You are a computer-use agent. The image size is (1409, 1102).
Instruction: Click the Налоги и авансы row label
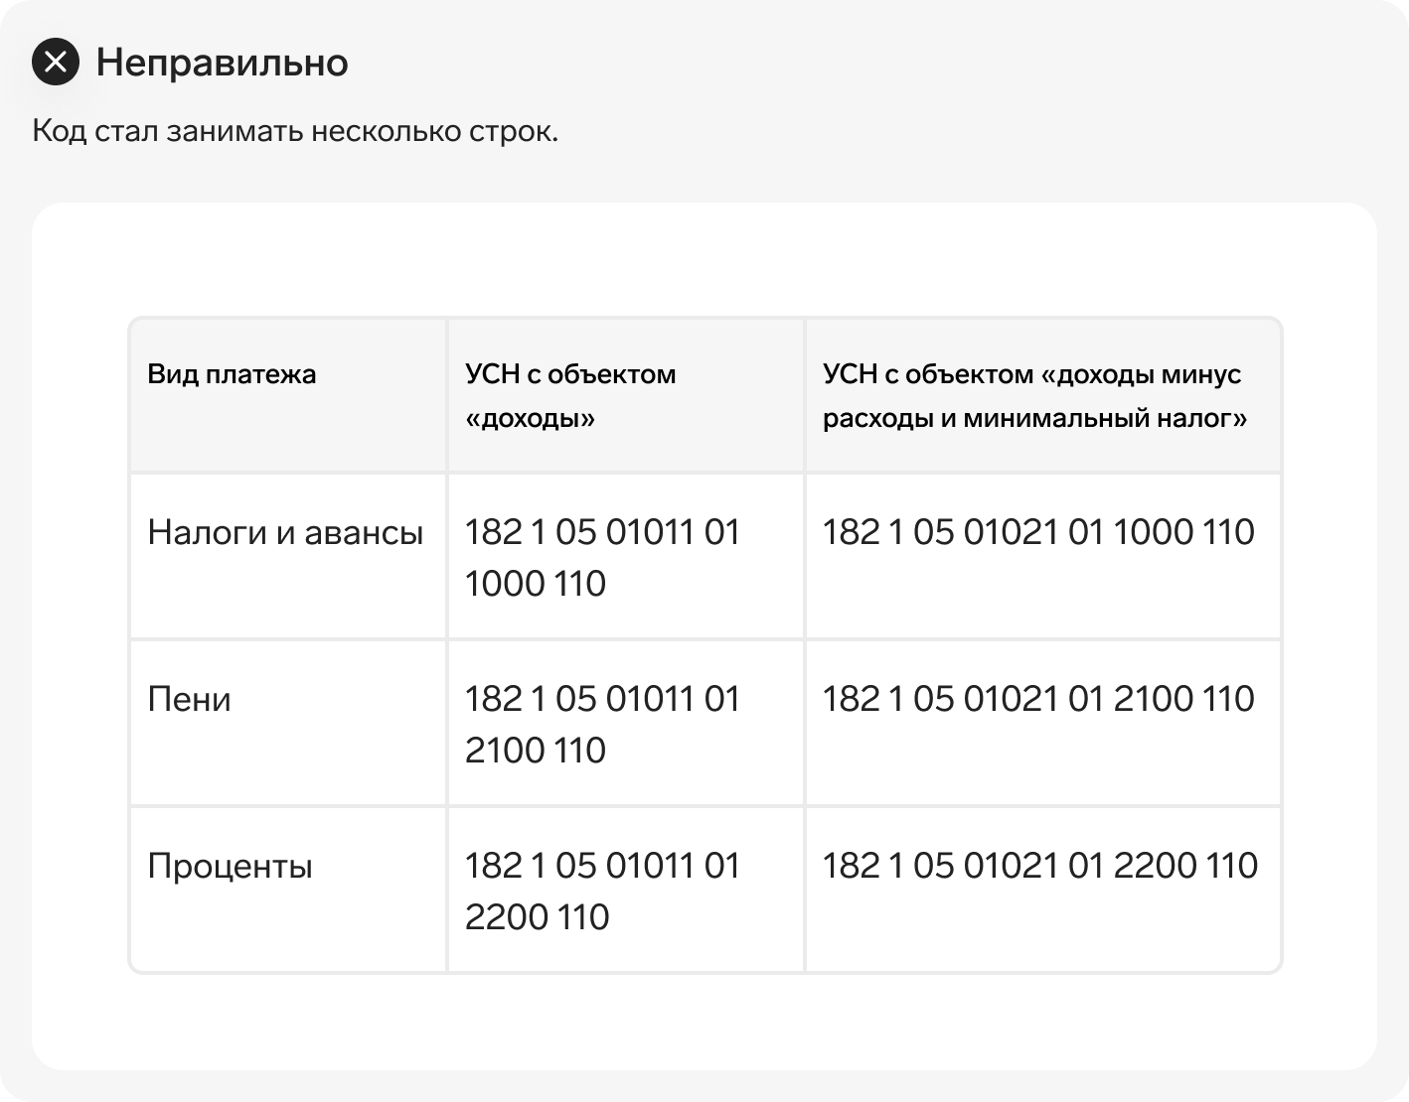tap(285, 532)
